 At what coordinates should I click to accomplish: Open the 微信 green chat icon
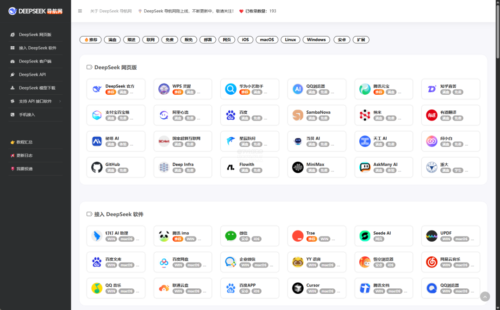click(x=231, y=236)
